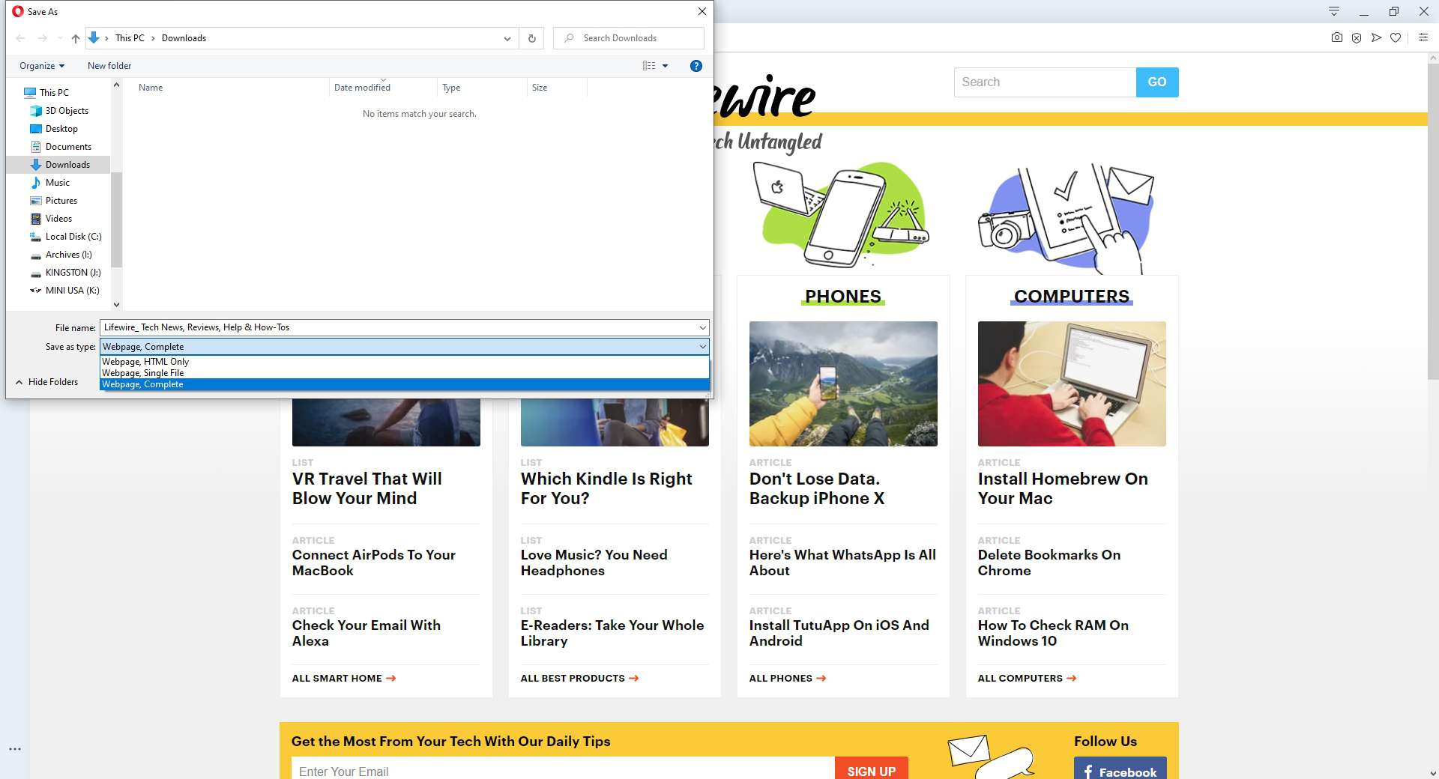Open COMPUTERS category heading
Screen dimensions: 1439x779
pyautogui.click(x=1072, y=297)
